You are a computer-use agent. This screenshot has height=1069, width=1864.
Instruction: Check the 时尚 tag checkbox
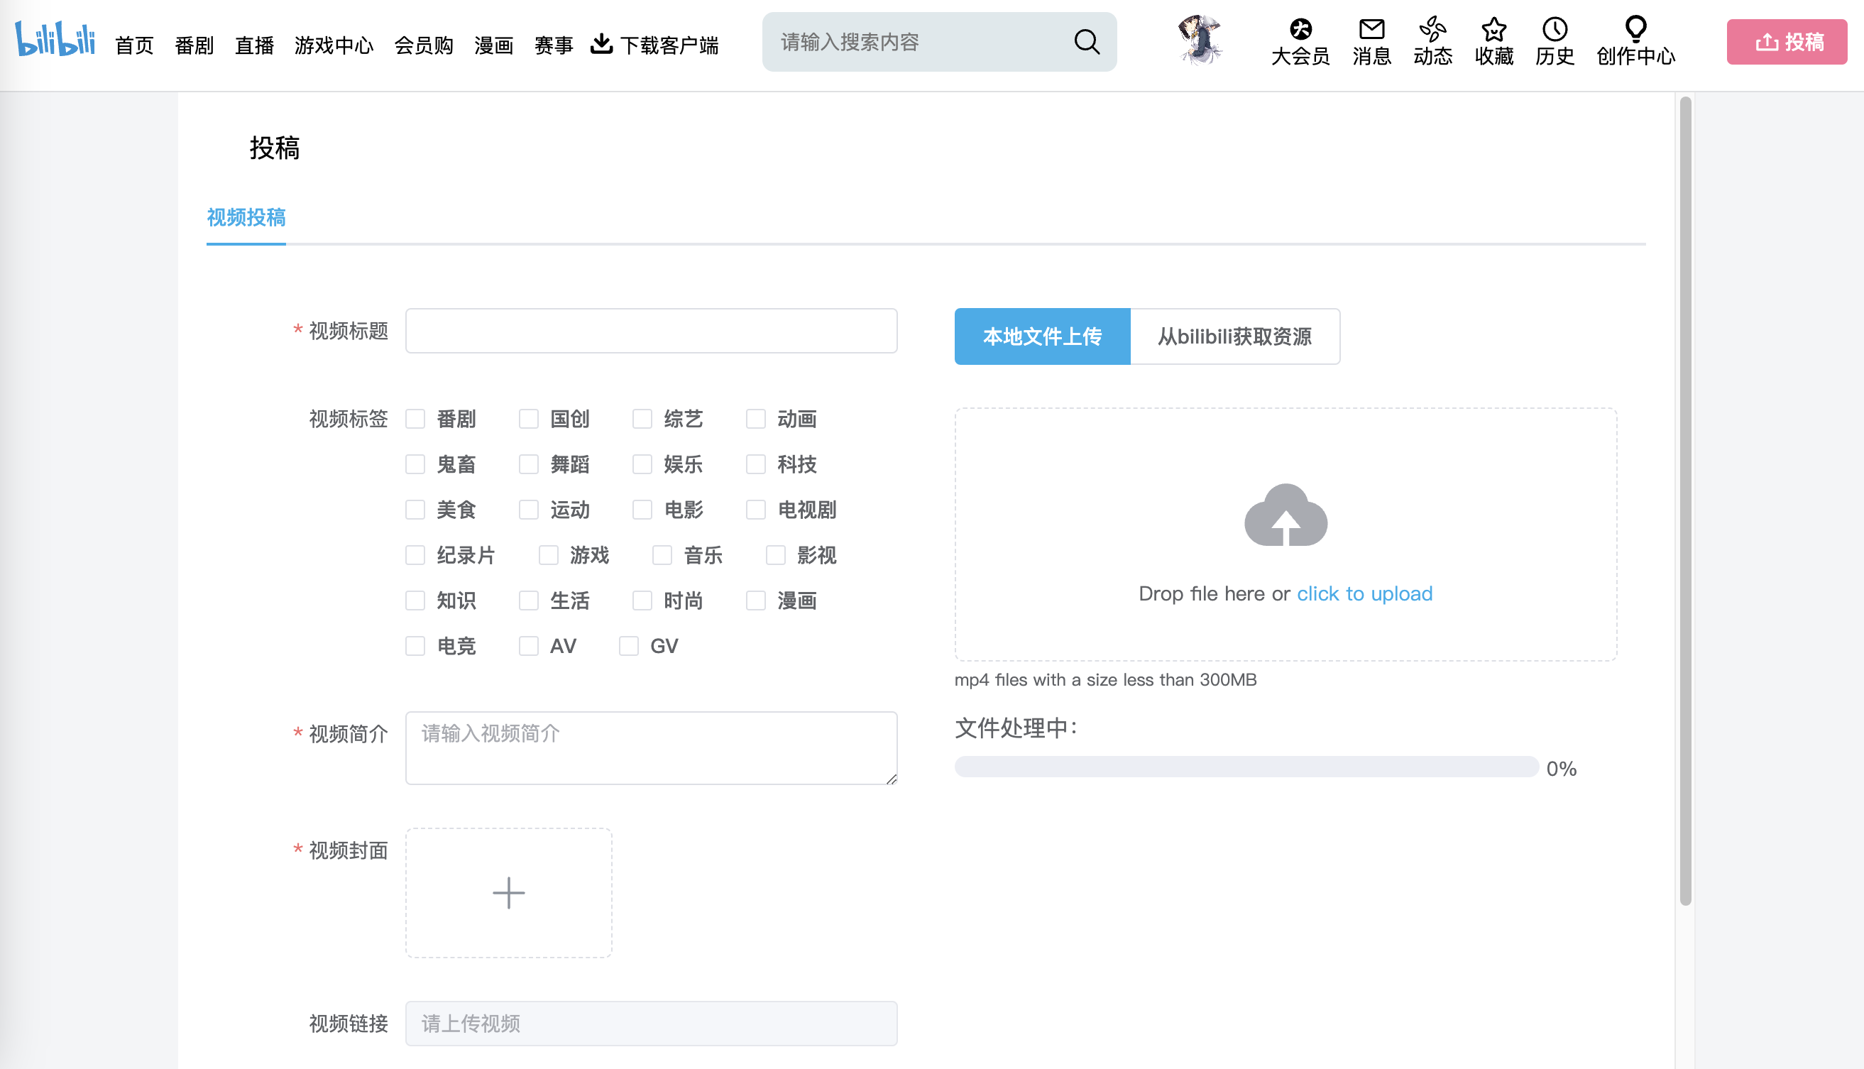(642, 601)
